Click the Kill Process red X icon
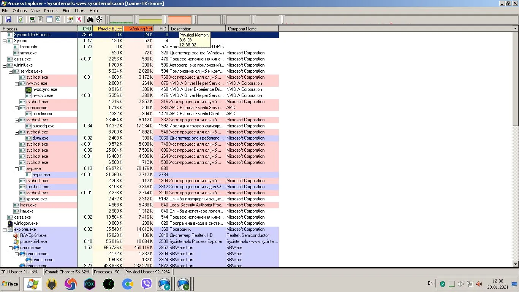 pos(79,19)
